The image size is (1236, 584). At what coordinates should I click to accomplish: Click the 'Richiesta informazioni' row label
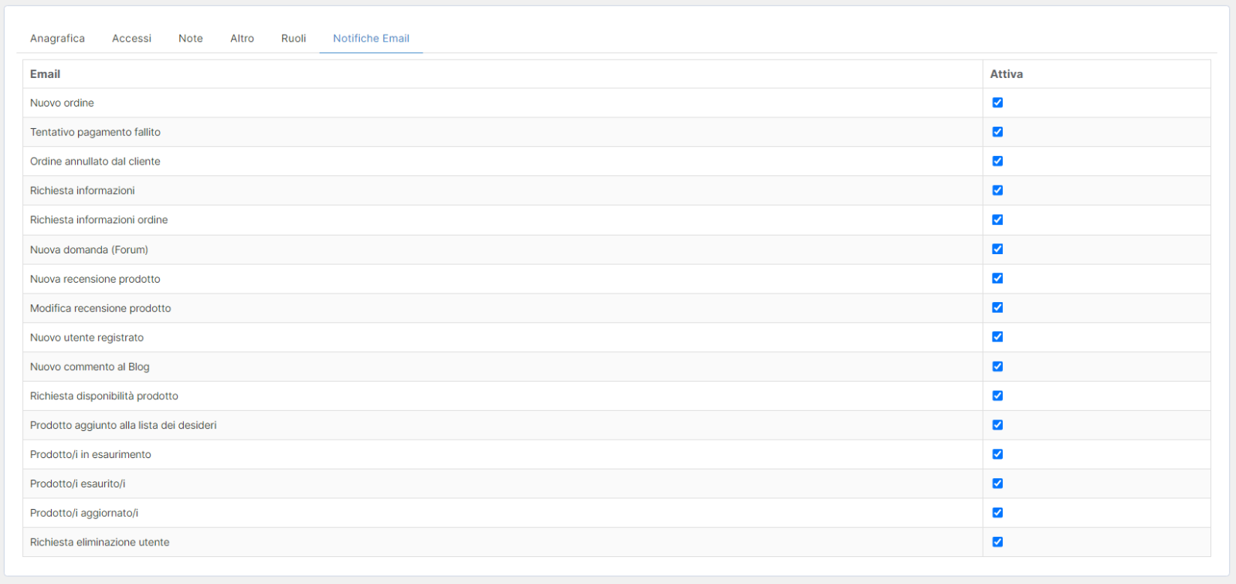click(x=82, y=191)
